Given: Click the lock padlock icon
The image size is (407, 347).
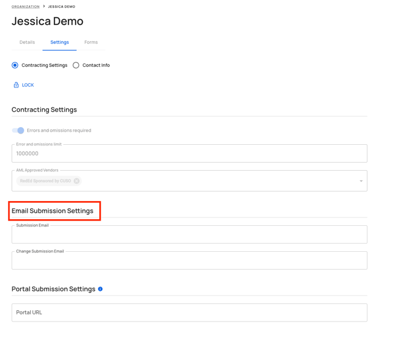Looking at the screenshot, I should [x=16, y=85].
